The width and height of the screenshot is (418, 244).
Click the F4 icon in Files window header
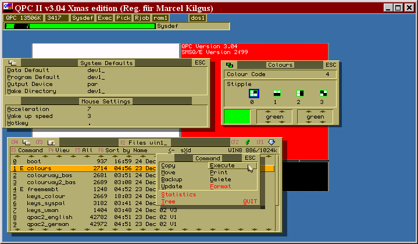click(x=27, y=142)
